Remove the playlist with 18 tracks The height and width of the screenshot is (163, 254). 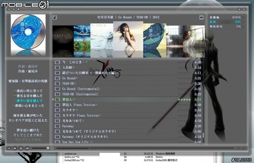pyautogui.click(x=243, y=26)
